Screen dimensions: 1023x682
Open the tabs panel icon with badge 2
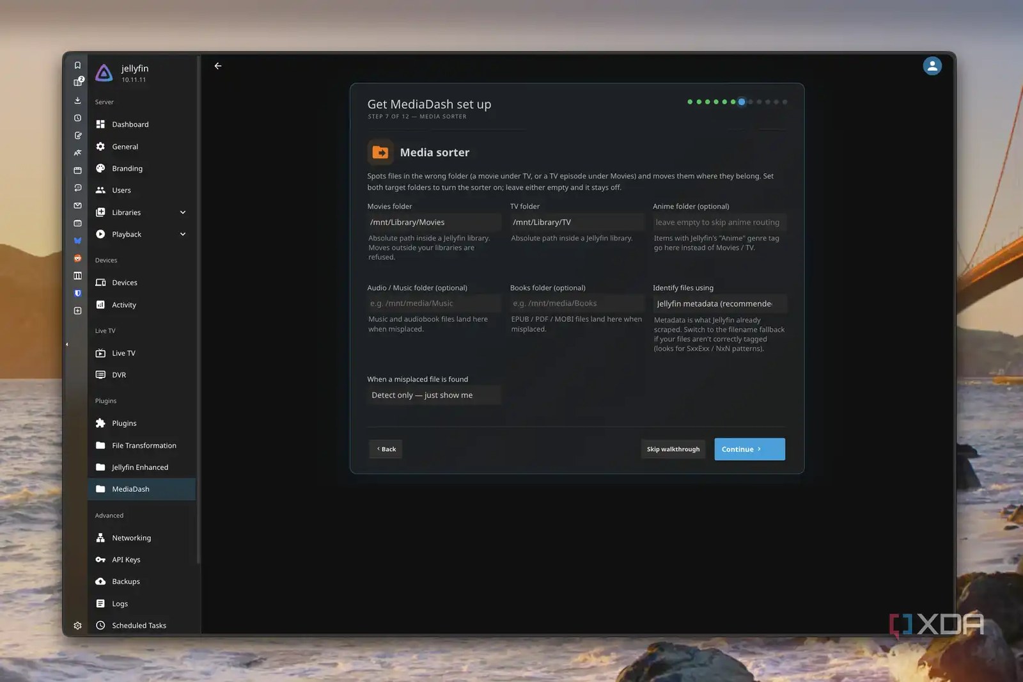tap(78, 82)
